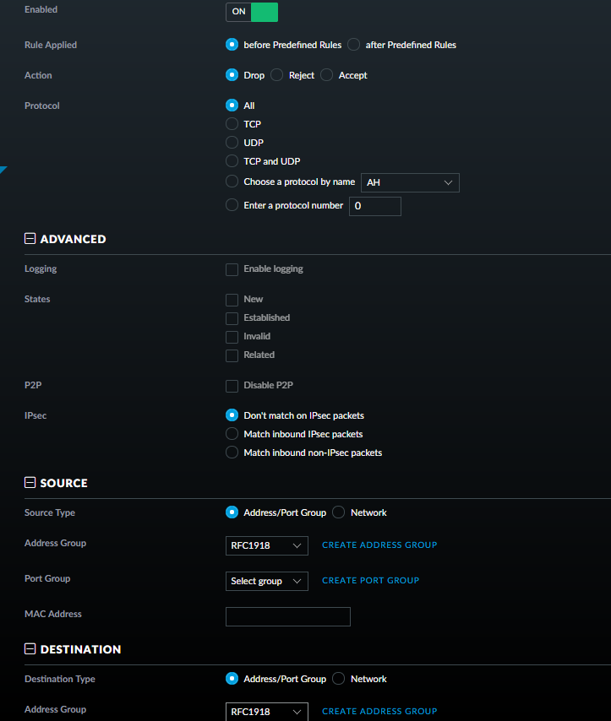Select UDP protocol radio

[232, 143]
